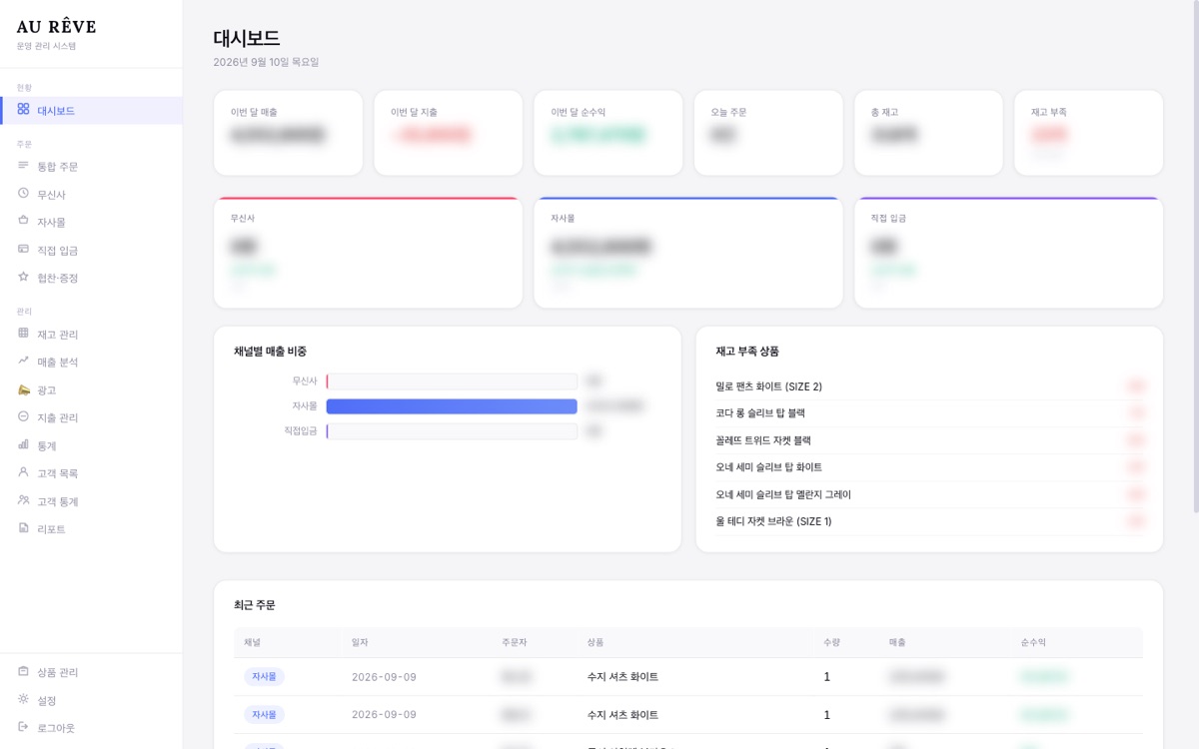The width and height of the screenshot is (1199, 749).
Task: Select the 무신사 clock icon
Action: coord(23,194)
